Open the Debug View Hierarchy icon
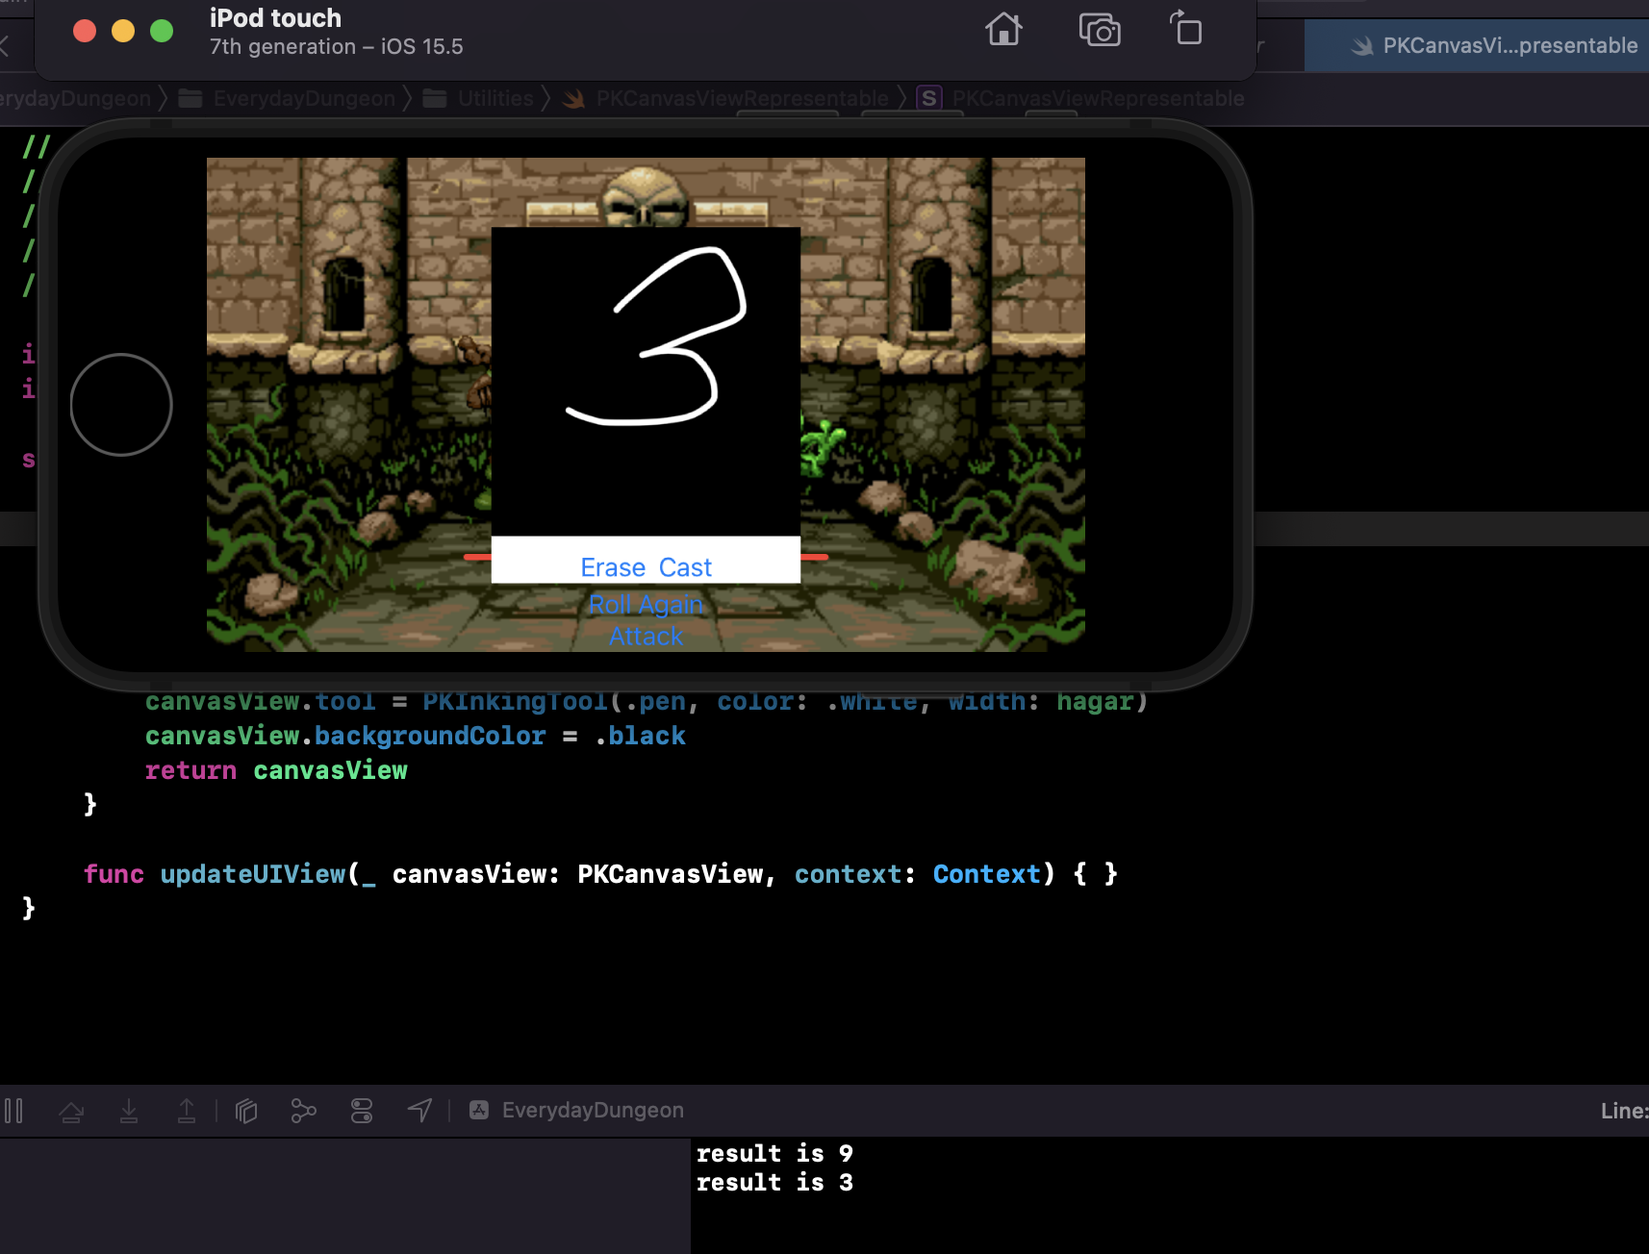 pos(246,1112)
